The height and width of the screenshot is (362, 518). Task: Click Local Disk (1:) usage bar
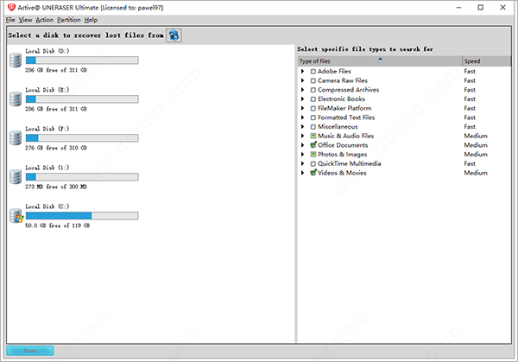pyautogui.click(x=82, y=177)
